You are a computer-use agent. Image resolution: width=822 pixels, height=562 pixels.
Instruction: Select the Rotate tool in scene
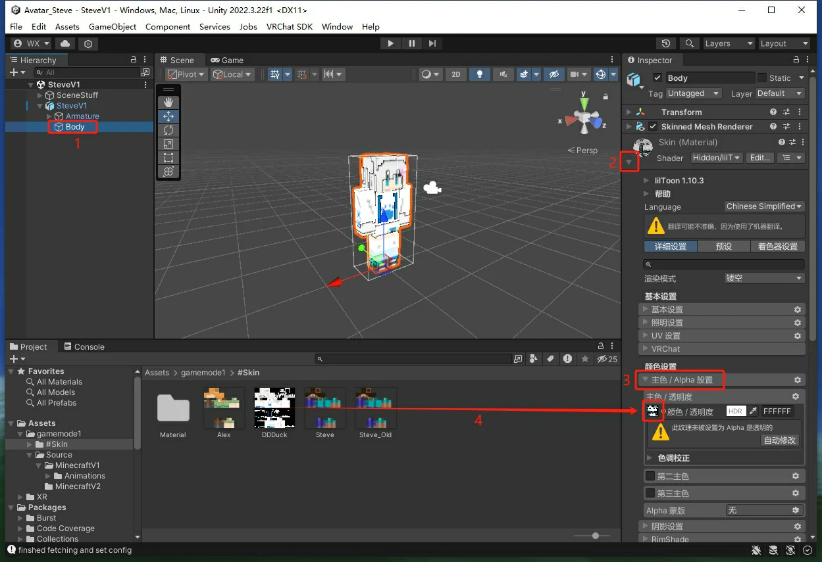point(168,130)
